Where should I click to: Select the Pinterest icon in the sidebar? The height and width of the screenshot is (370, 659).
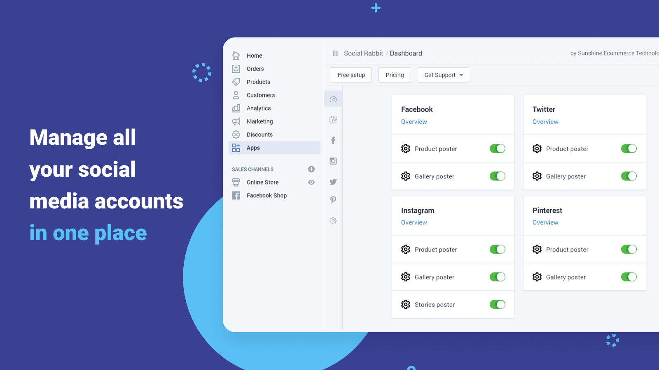coord(333,200)
